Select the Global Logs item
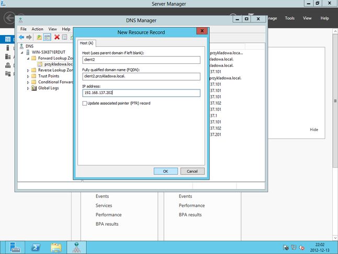338x254 pixels. (x=48, y=88)
